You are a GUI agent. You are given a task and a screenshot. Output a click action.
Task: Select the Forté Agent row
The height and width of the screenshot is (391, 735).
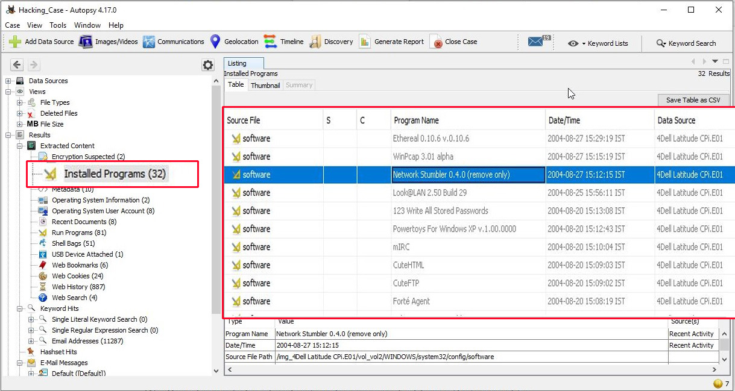pyautogui.click(x=479, y=301)
